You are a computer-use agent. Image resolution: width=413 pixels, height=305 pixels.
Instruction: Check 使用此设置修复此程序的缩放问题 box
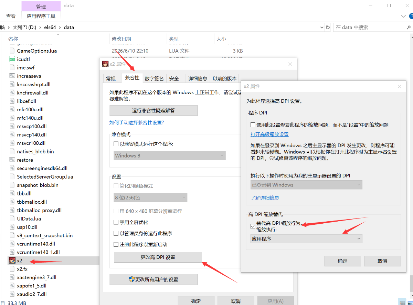(253, 125)
